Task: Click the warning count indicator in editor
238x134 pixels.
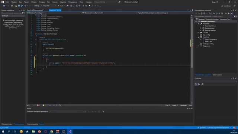Action: point(44,105)
